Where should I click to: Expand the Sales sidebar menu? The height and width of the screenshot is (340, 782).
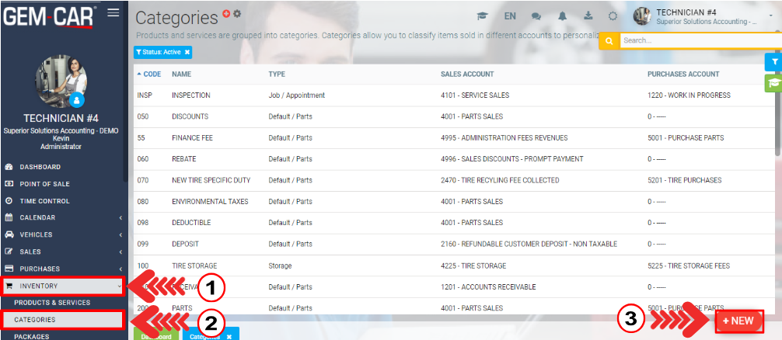62,252
